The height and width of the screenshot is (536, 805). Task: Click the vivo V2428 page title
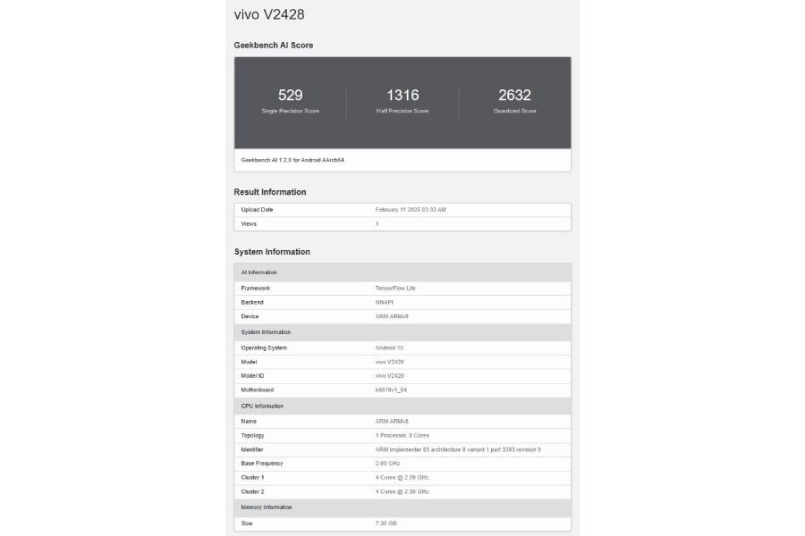(274, 15)
